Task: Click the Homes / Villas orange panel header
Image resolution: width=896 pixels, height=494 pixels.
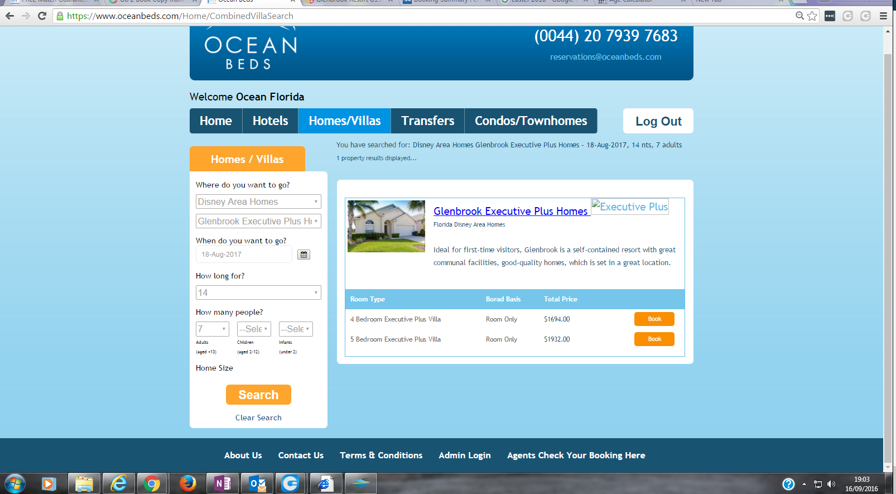Action: coord(247,159)
